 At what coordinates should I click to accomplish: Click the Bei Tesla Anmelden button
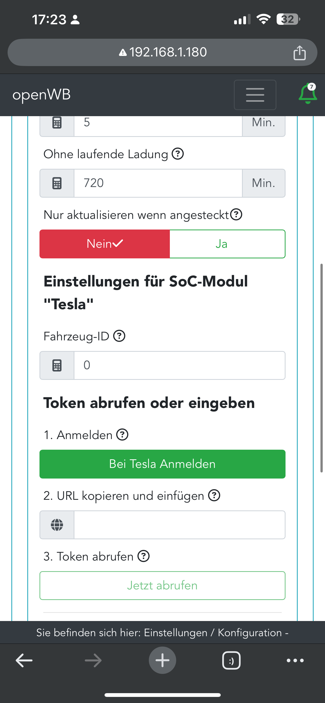tap(162, 464)
